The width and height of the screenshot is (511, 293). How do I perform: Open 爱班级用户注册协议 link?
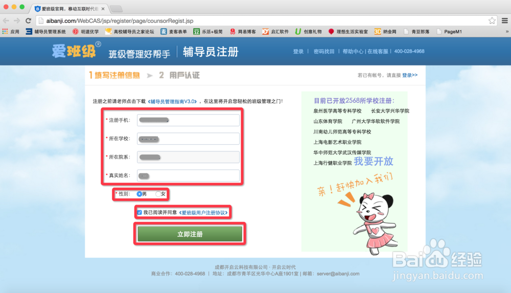click(203, 213)
